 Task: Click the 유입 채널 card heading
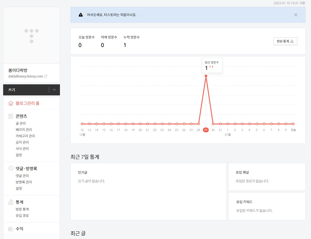(242, 172)
